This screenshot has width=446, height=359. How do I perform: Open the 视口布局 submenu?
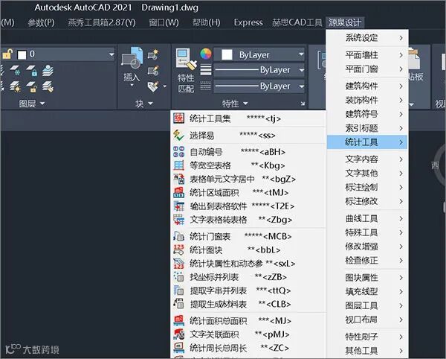tap(367, 320)
